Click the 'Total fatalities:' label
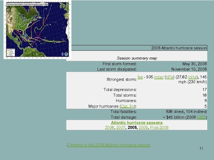 coord(123,112)
